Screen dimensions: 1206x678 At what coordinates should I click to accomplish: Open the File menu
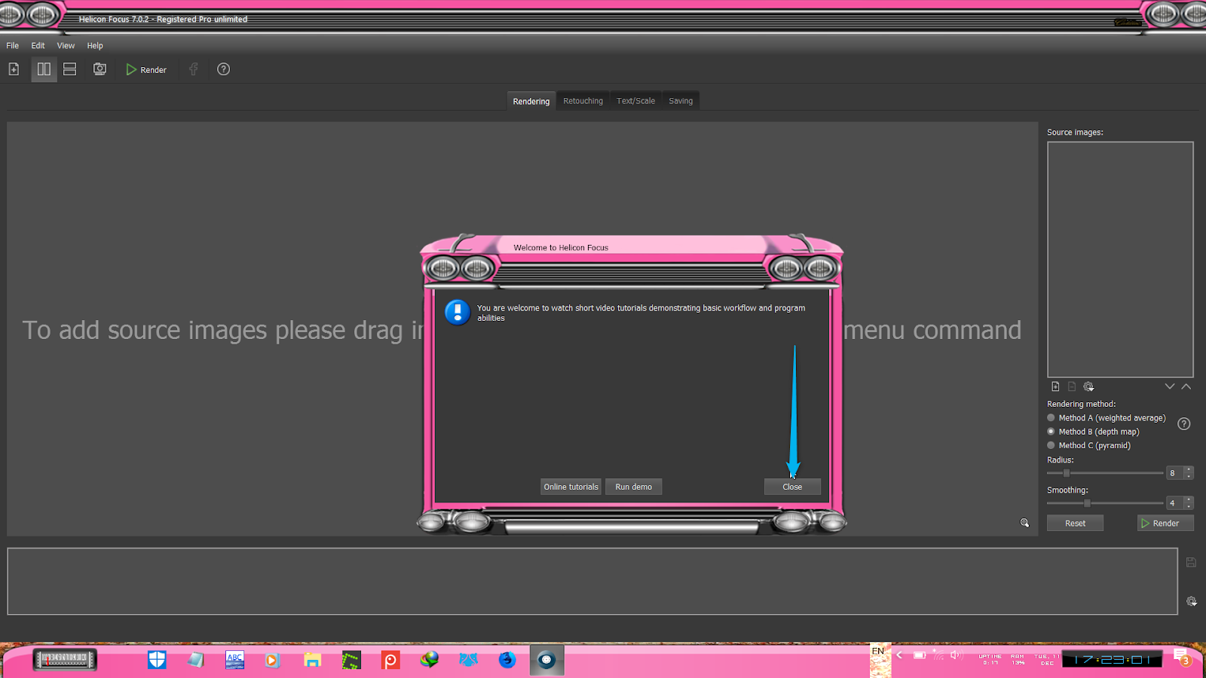(x=13, y=46)
